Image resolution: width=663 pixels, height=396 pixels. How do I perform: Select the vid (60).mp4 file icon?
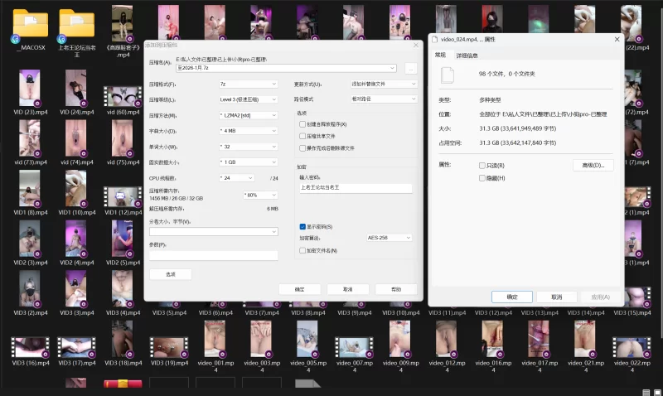[123, 97]
